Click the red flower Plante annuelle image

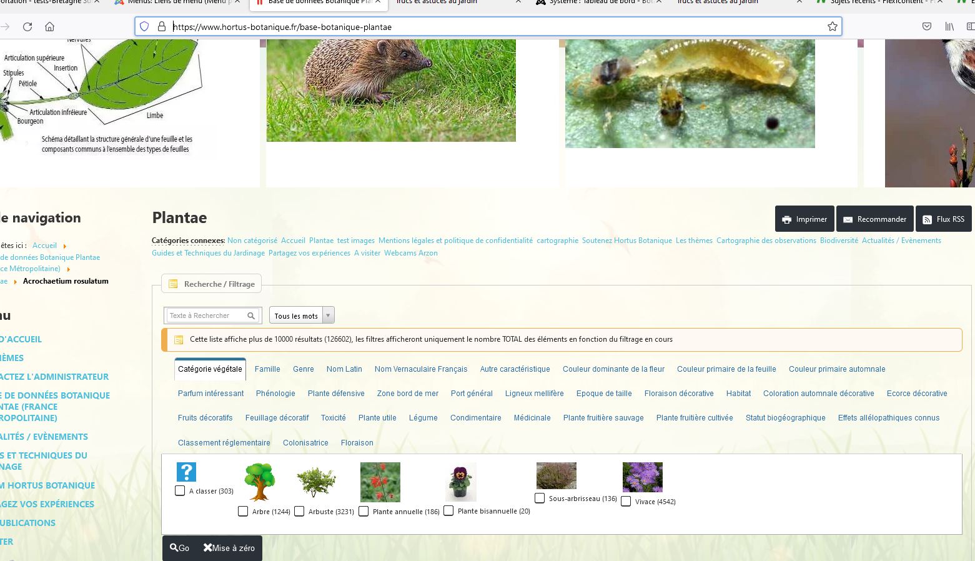[x=380, y=482]
